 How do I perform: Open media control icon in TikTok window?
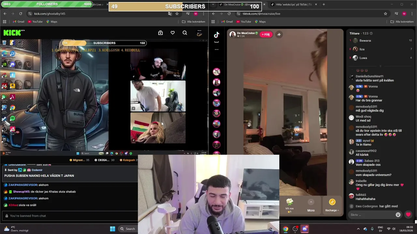tap(396, 14)
